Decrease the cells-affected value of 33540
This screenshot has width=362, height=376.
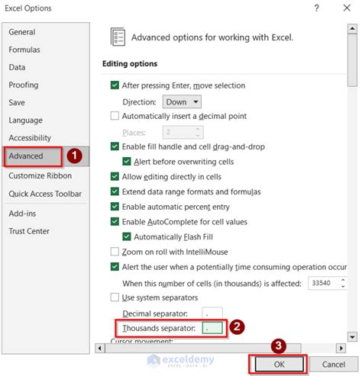343,286
